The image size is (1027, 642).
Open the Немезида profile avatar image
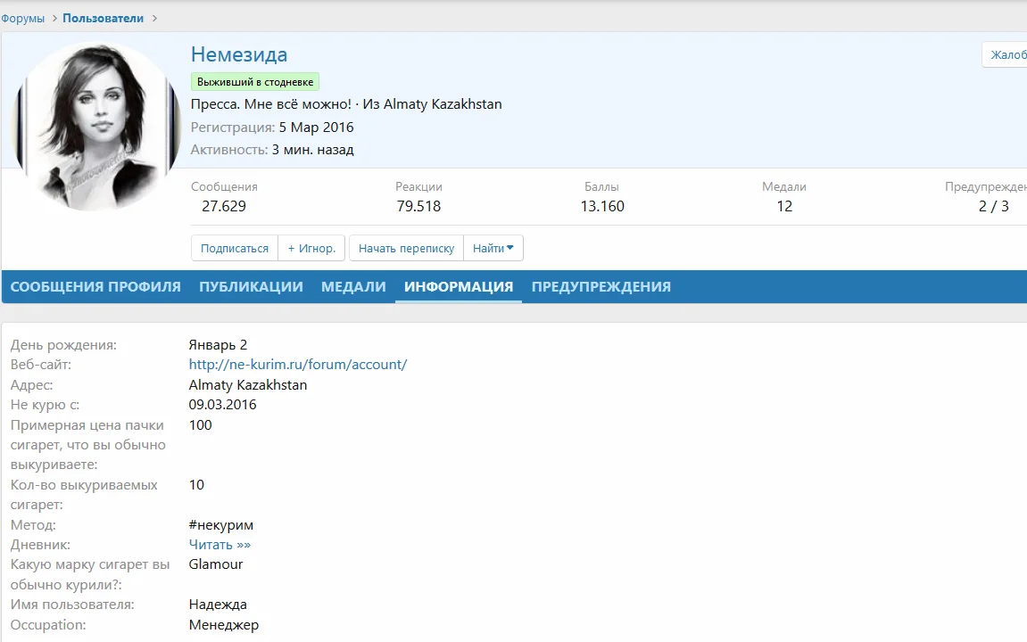pos(96,126)
